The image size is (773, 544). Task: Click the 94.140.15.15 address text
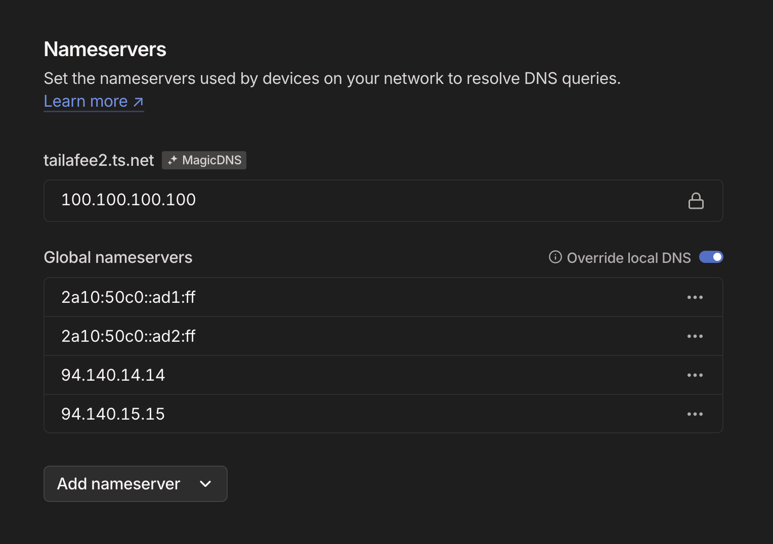(x=113, y=414)
